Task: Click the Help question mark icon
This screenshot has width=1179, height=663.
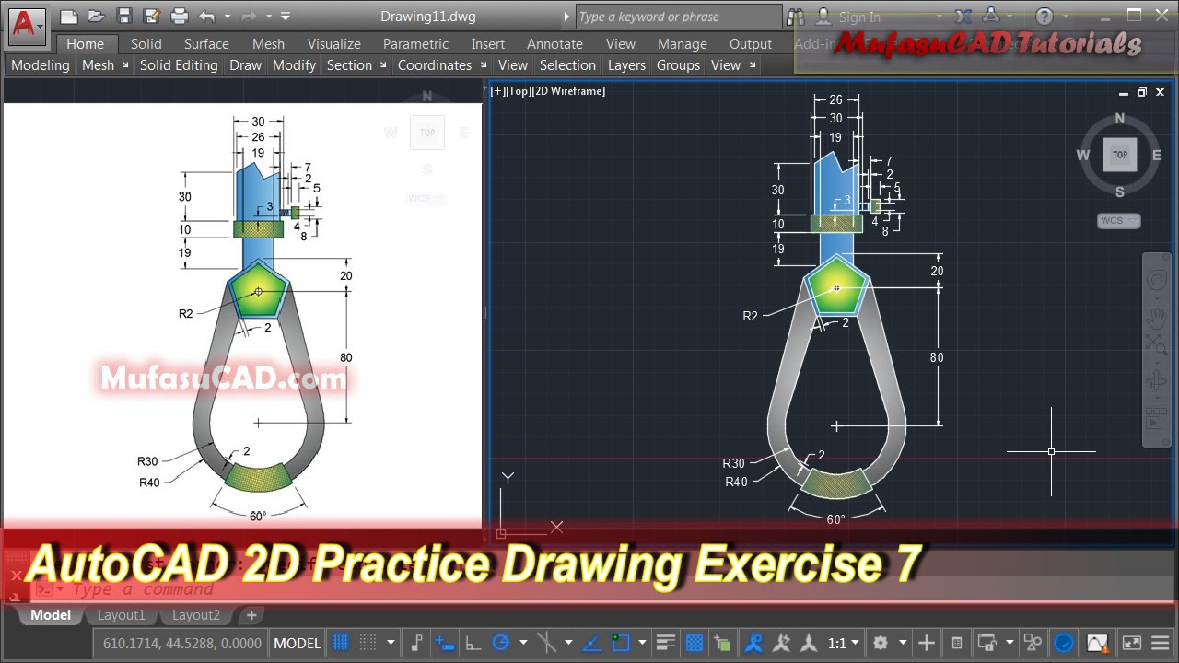Action: [1044, 17]
